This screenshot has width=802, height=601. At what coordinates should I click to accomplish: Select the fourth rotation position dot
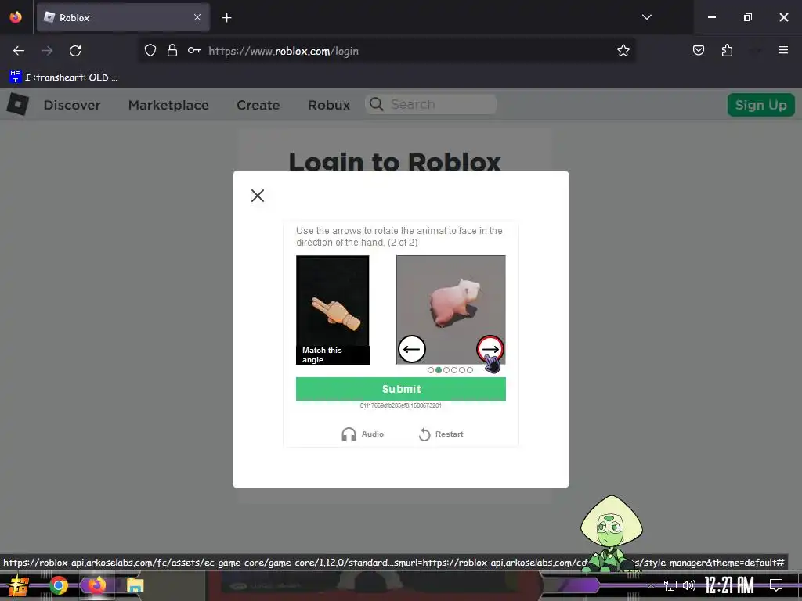point(454,370)
